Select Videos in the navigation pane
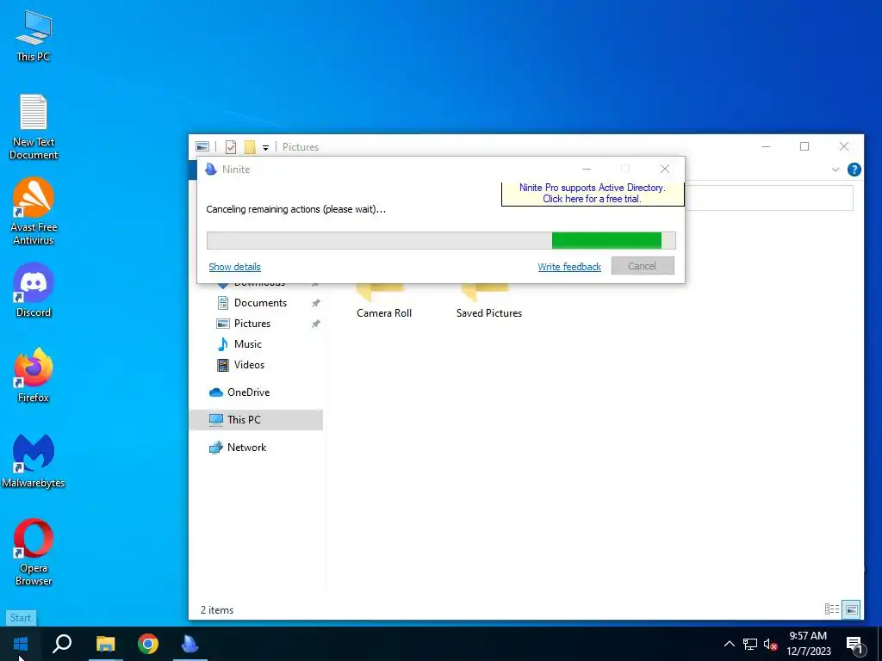The width and height of the screenshot is (882, 661). (249, 365)
